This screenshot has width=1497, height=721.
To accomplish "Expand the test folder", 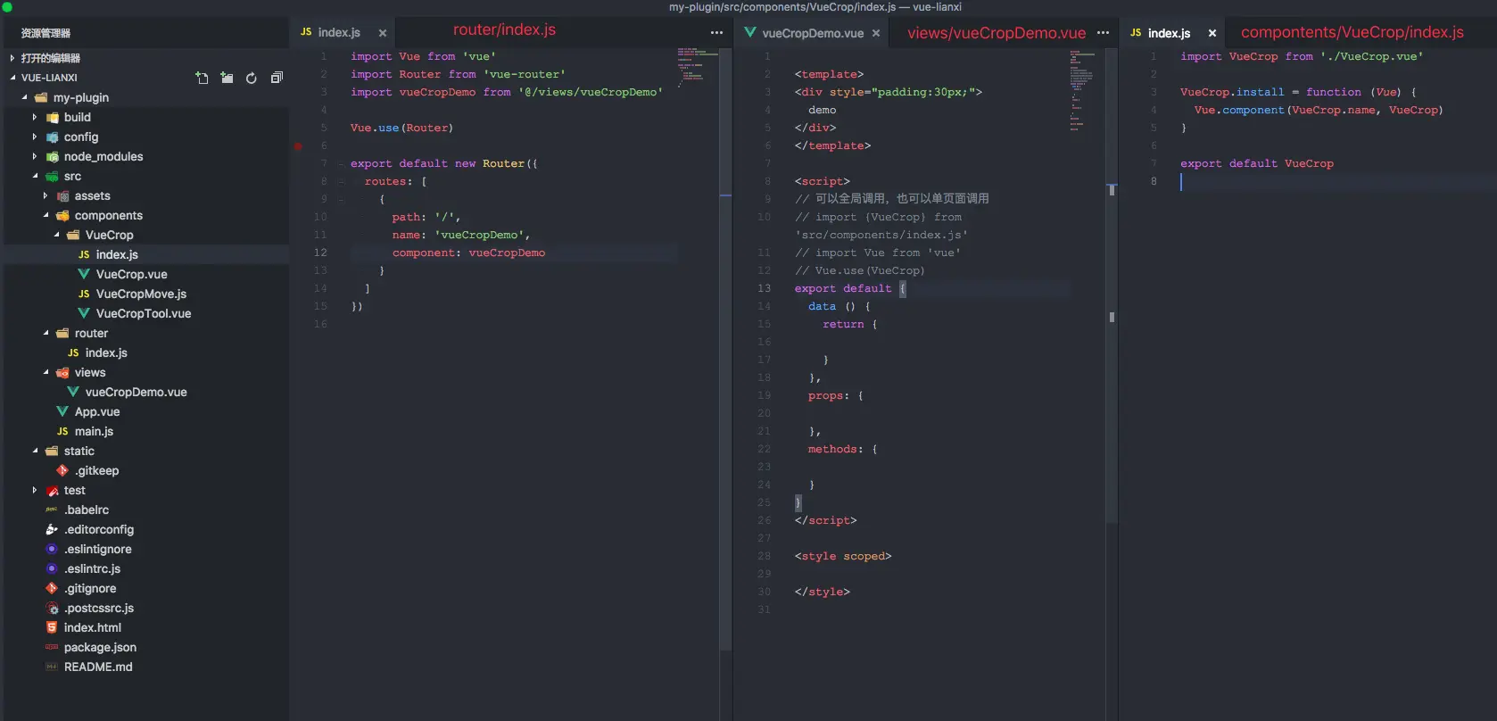I will click(x=35, y=490).
